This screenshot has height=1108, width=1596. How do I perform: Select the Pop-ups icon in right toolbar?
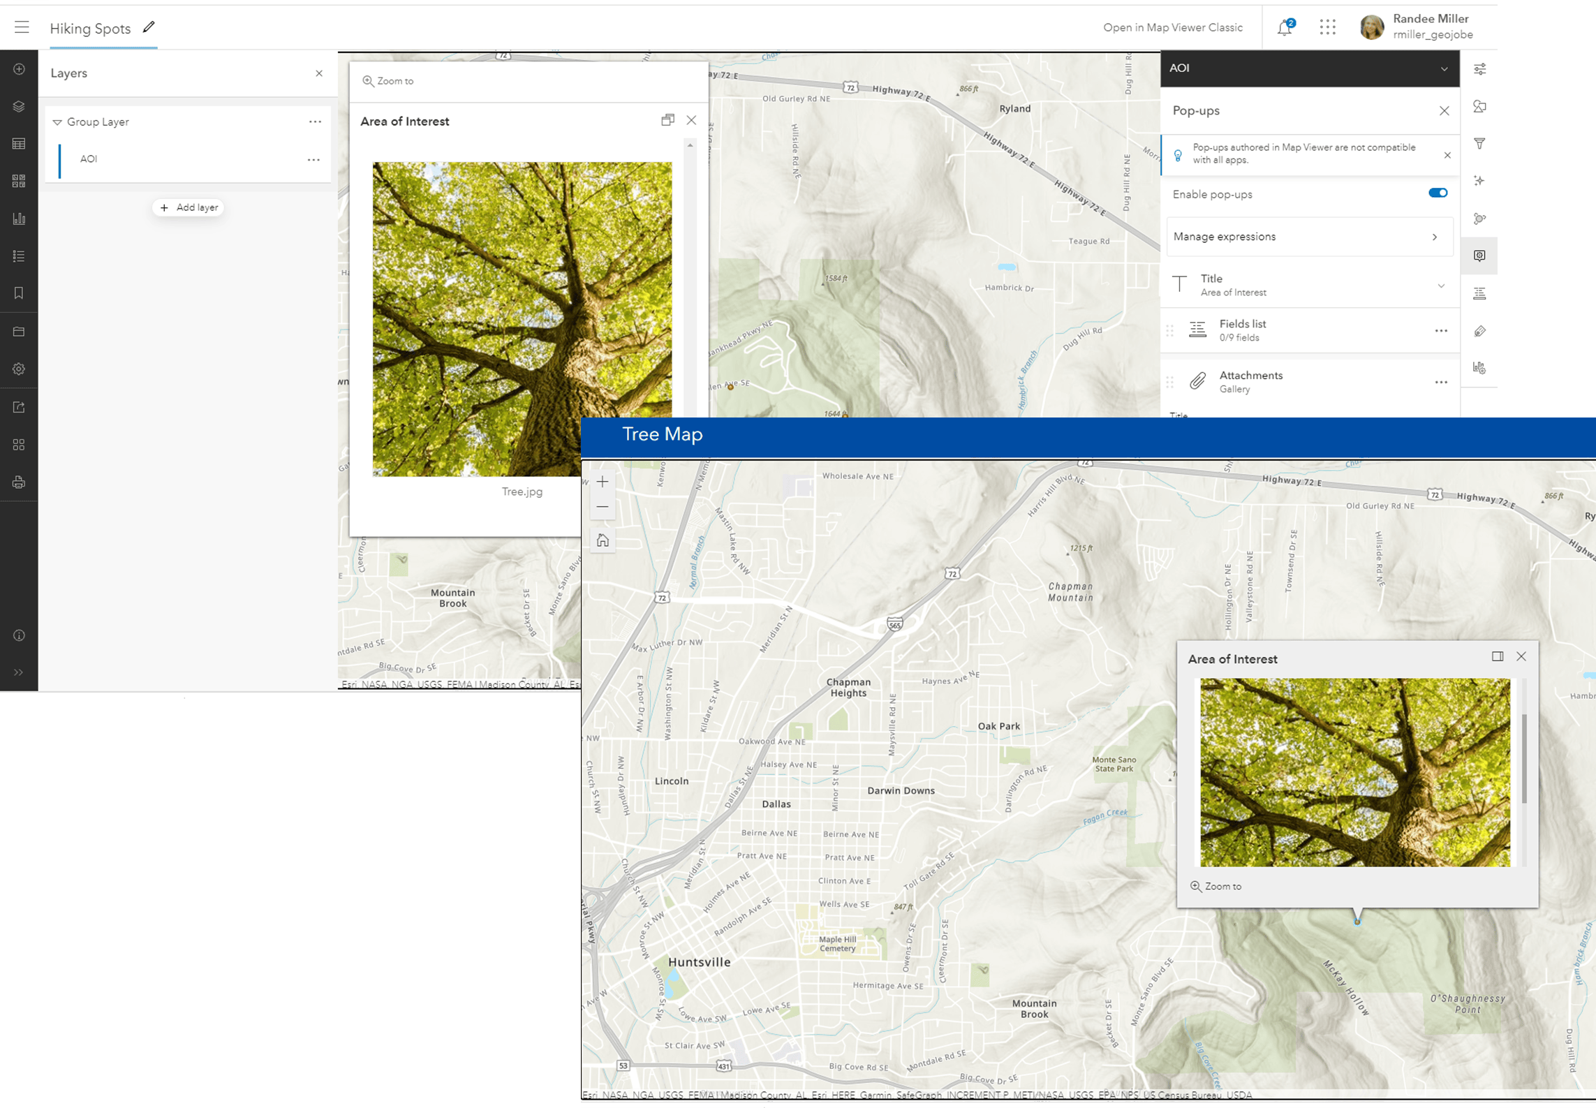[x=1479, y=256]
